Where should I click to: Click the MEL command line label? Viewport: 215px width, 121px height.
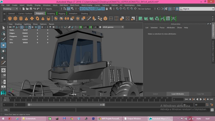click(x=6, y=110)
